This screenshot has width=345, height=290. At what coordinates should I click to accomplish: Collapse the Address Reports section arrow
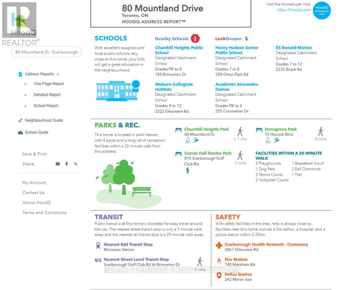[x=58, y=74]
